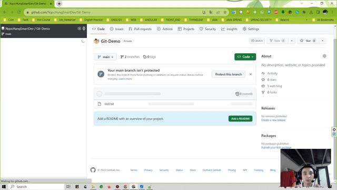Screen dimensions: 337x190
Task: Open the Pricing footer link
Action: (x=232, y=170)
